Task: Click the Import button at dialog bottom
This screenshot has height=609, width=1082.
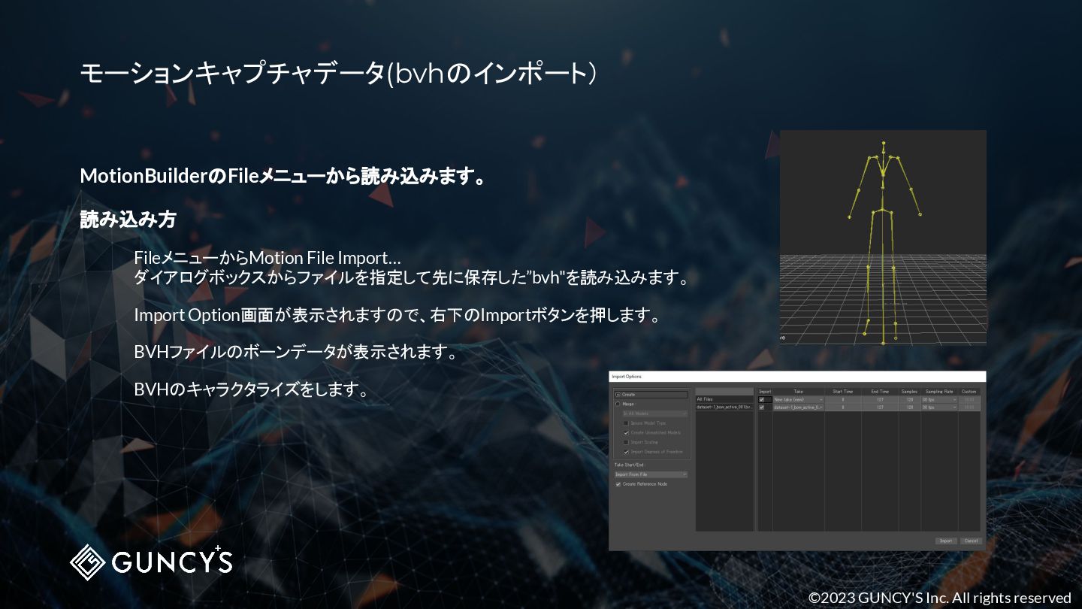Action: (x=946, y=541)
